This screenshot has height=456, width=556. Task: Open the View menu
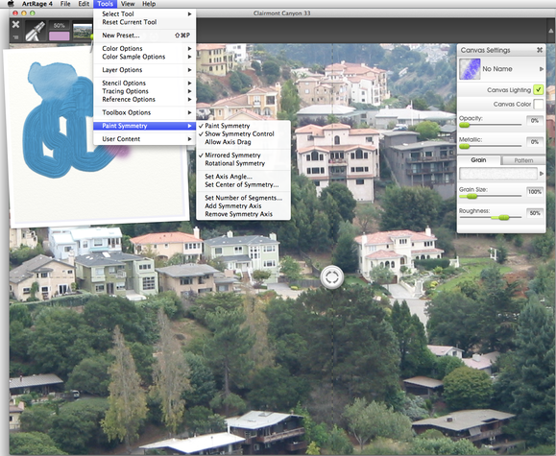point(128,4)
